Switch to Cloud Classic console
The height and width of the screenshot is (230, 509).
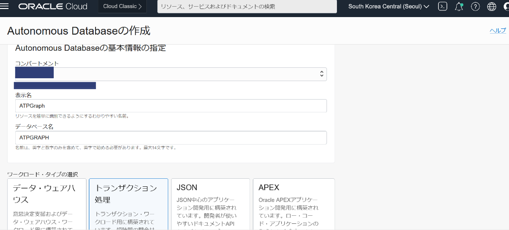pos(123,7)
